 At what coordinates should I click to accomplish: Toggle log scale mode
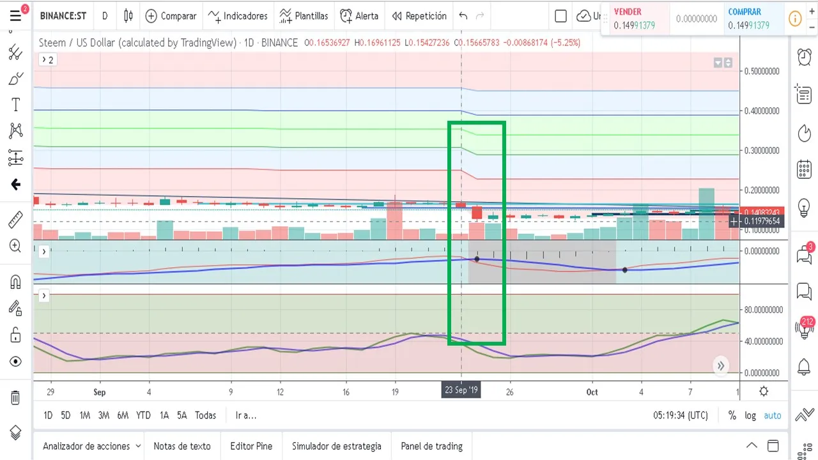pyautogui.click(x=750, y=415)
